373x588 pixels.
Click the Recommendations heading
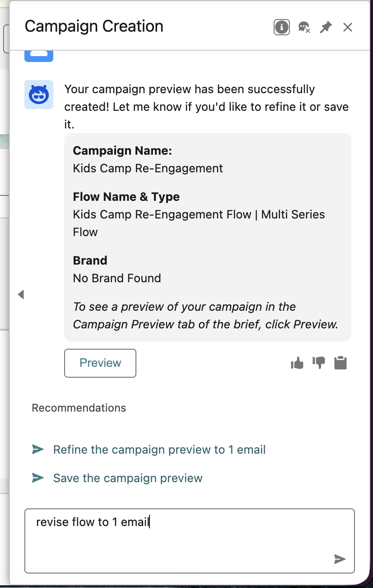pos(79,408)
